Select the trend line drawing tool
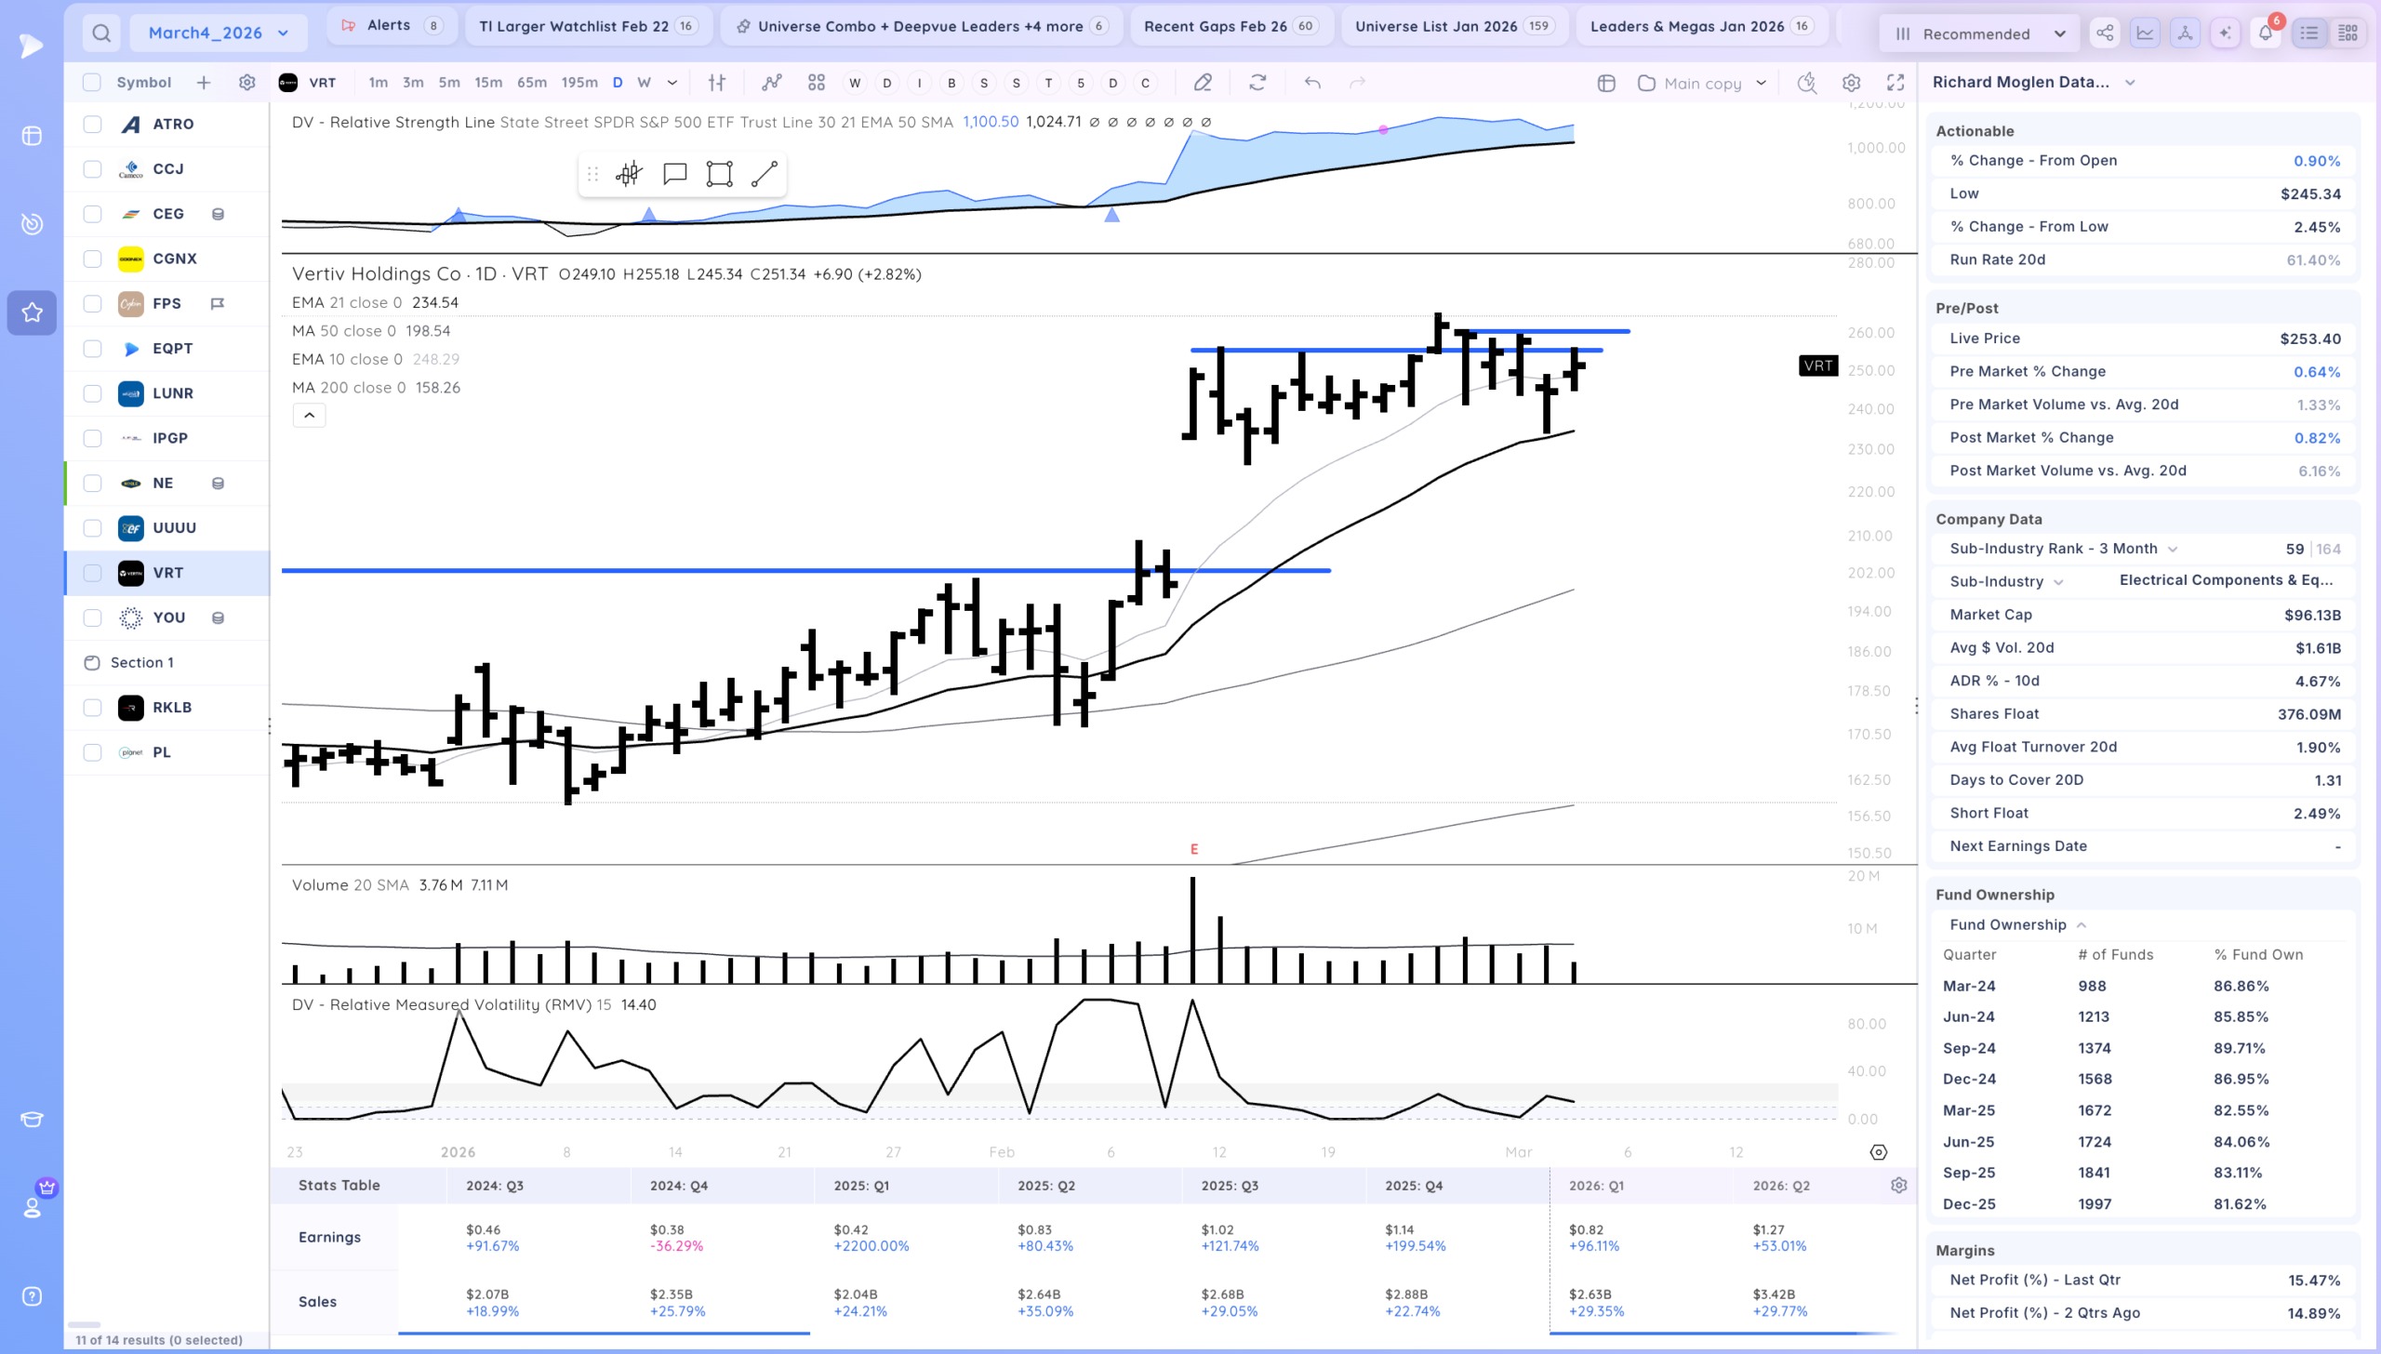Screen dimensions: 2381x1354 pyautogui.click(x=764, y=174)
